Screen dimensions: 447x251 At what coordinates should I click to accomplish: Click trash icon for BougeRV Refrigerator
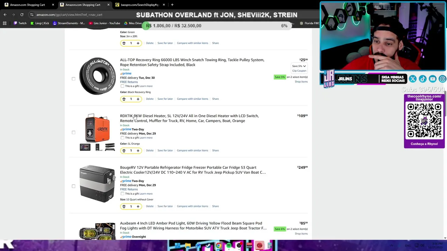click(x=124, y=206)
